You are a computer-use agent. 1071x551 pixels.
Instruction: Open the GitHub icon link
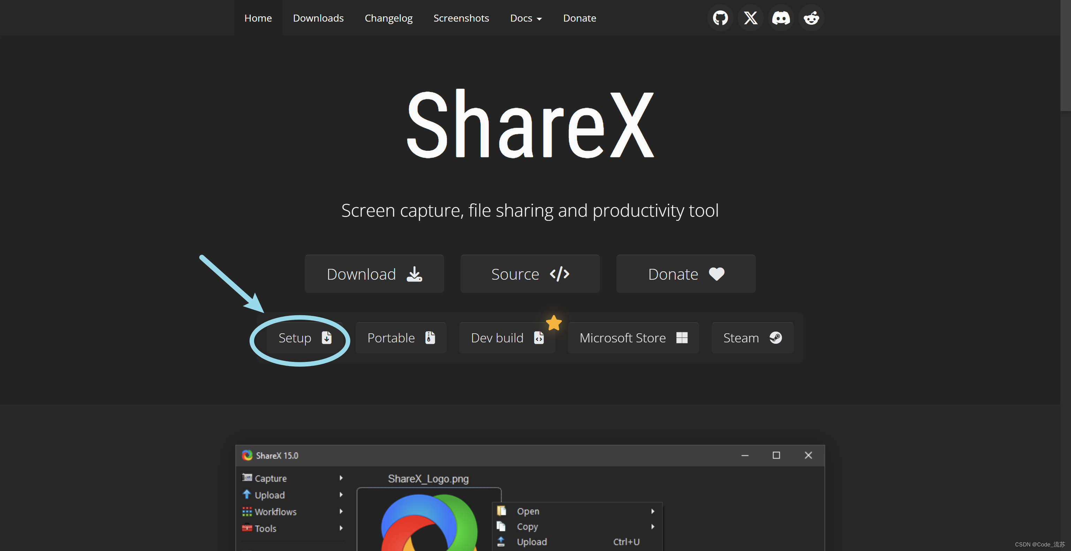(x=720, y=18)
